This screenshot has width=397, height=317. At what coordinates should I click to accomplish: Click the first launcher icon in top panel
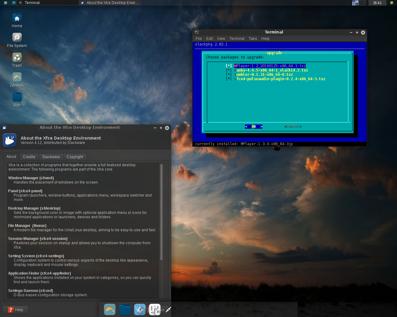tap(6, 3)
